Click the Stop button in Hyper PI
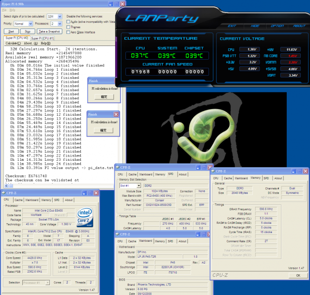The width and height of the screenshot is (310, 295). tap(28, 31)
